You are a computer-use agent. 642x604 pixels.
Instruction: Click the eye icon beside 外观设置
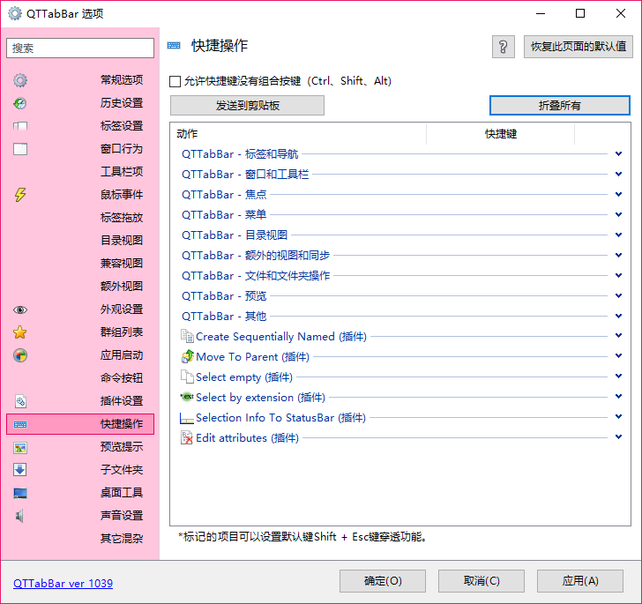(x=20, y=310)
